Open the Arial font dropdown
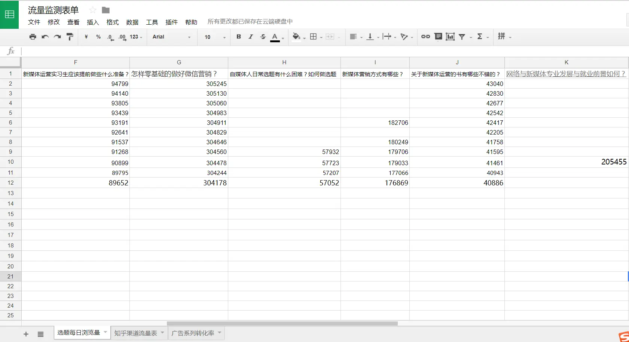The image size is (629, 342). (x=172, y=37)
